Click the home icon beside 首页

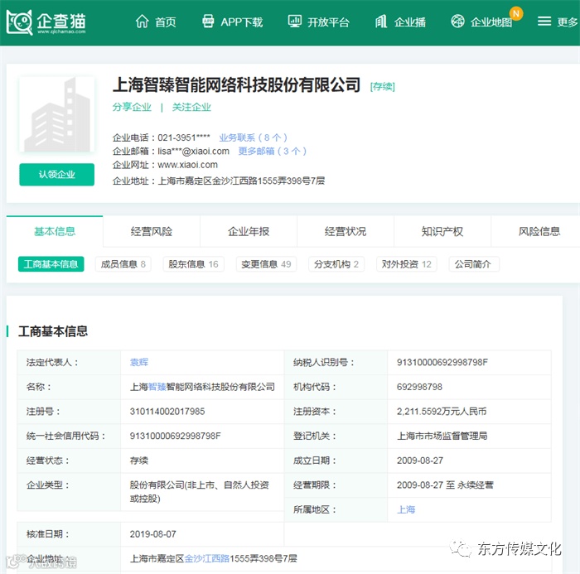[142, 22]
